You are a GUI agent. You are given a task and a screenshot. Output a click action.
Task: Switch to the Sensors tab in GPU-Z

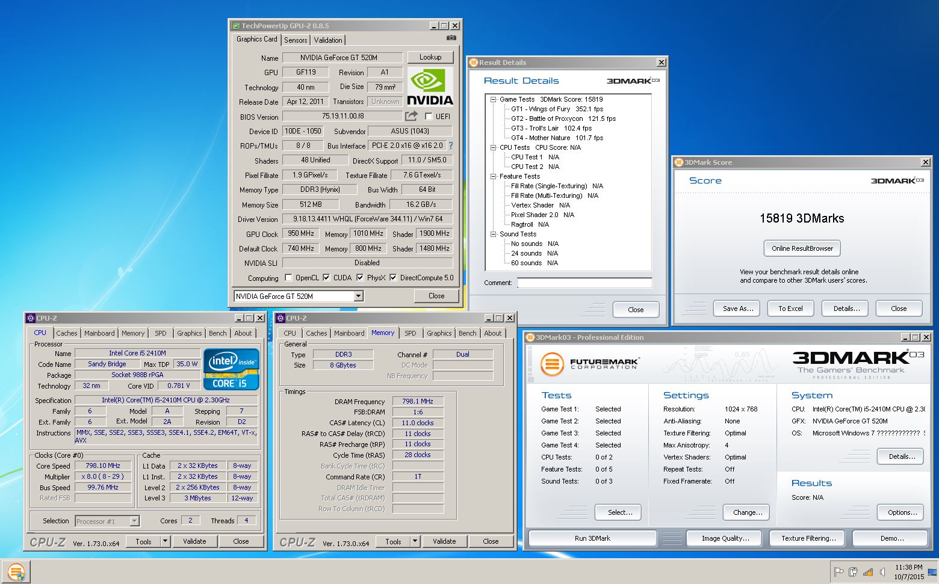(296, 40)
